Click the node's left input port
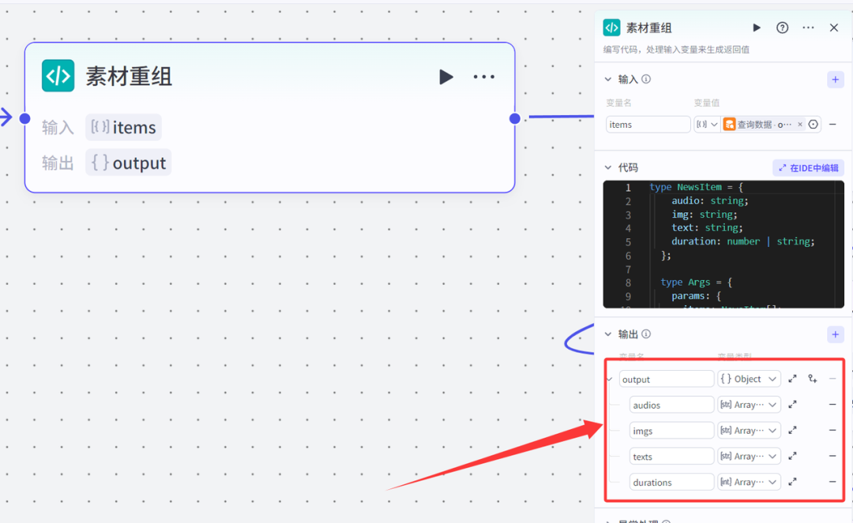This screenshot has width=853, height=523. (25, 118)
